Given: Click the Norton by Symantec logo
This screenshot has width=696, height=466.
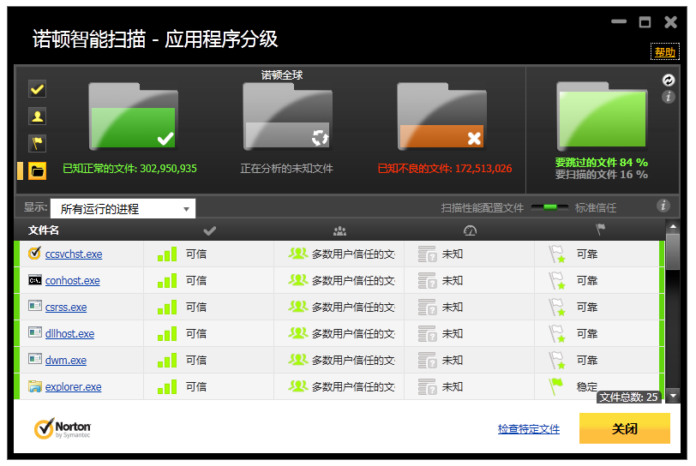Looking at the screenshot, I should [x=63, y=428].
